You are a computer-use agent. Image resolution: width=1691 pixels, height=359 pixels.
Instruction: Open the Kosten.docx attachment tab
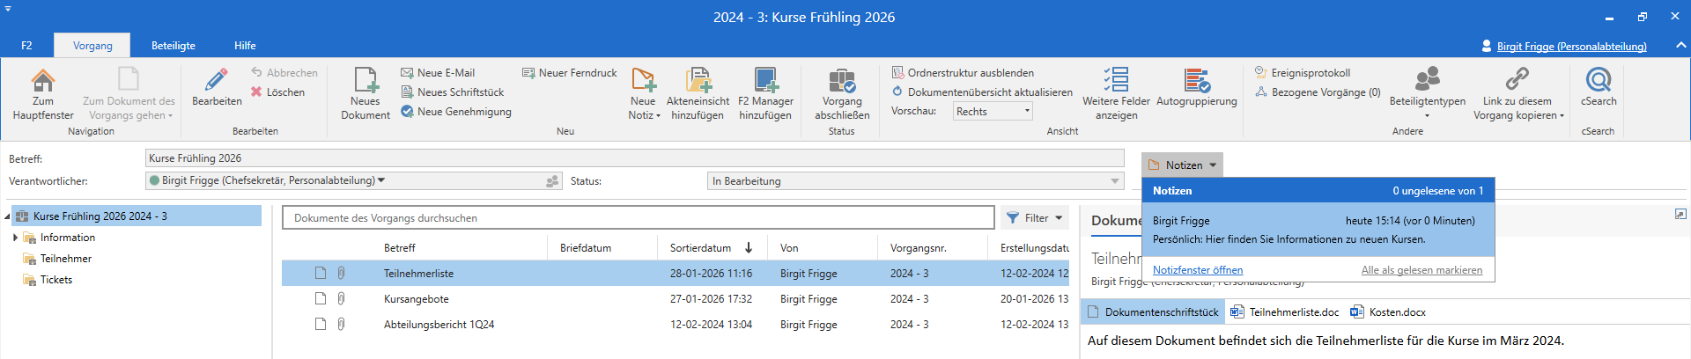click(x=1389, y=312)
